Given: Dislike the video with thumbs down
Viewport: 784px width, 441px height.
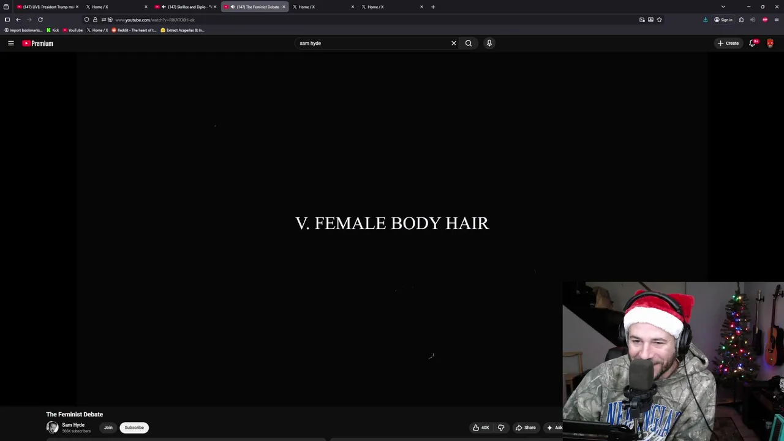Looking at the screenshot, I should [x=501, y=428].
